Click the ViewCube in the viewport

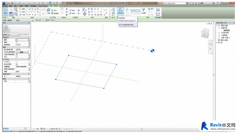point(205,33)
